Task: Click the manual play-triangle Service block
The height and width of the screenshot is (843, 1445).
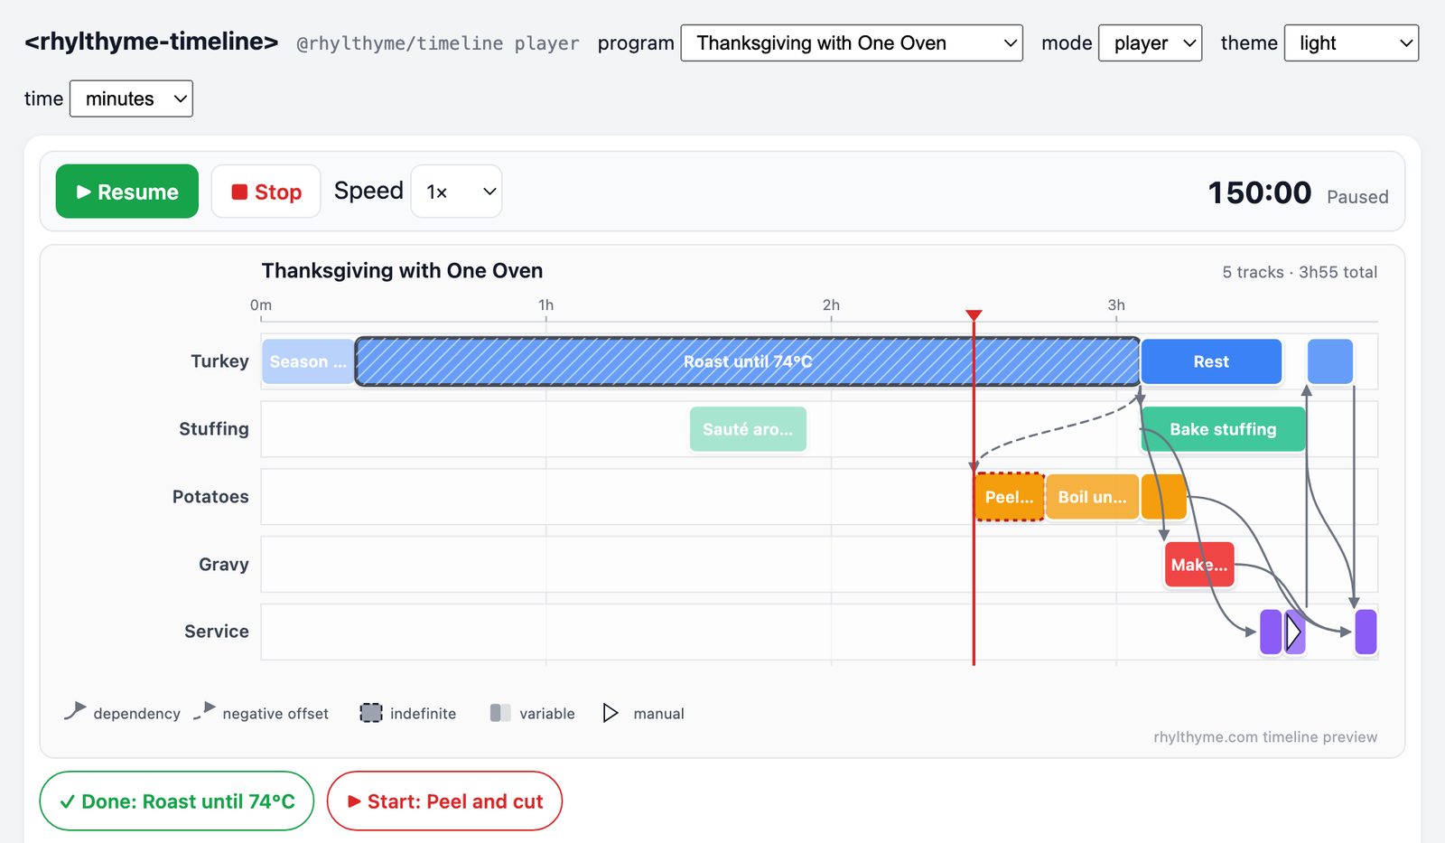Action: pos(1295,632)
